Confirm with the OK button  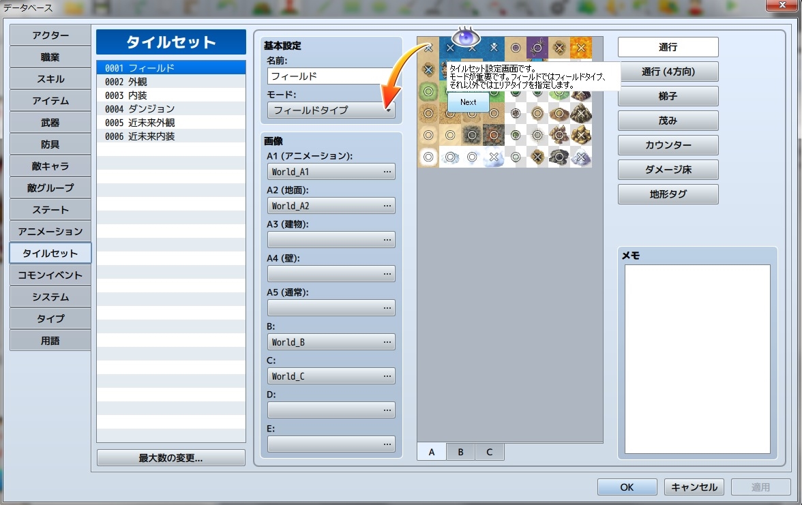point(627,487)
